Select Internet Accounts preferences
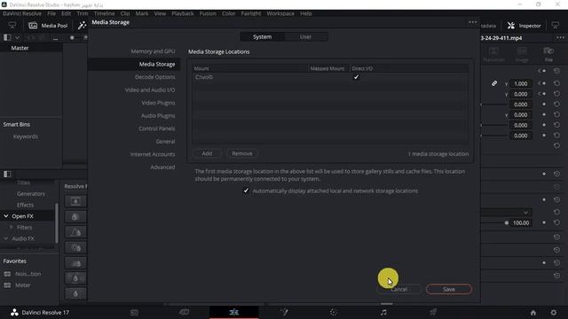 153,154
